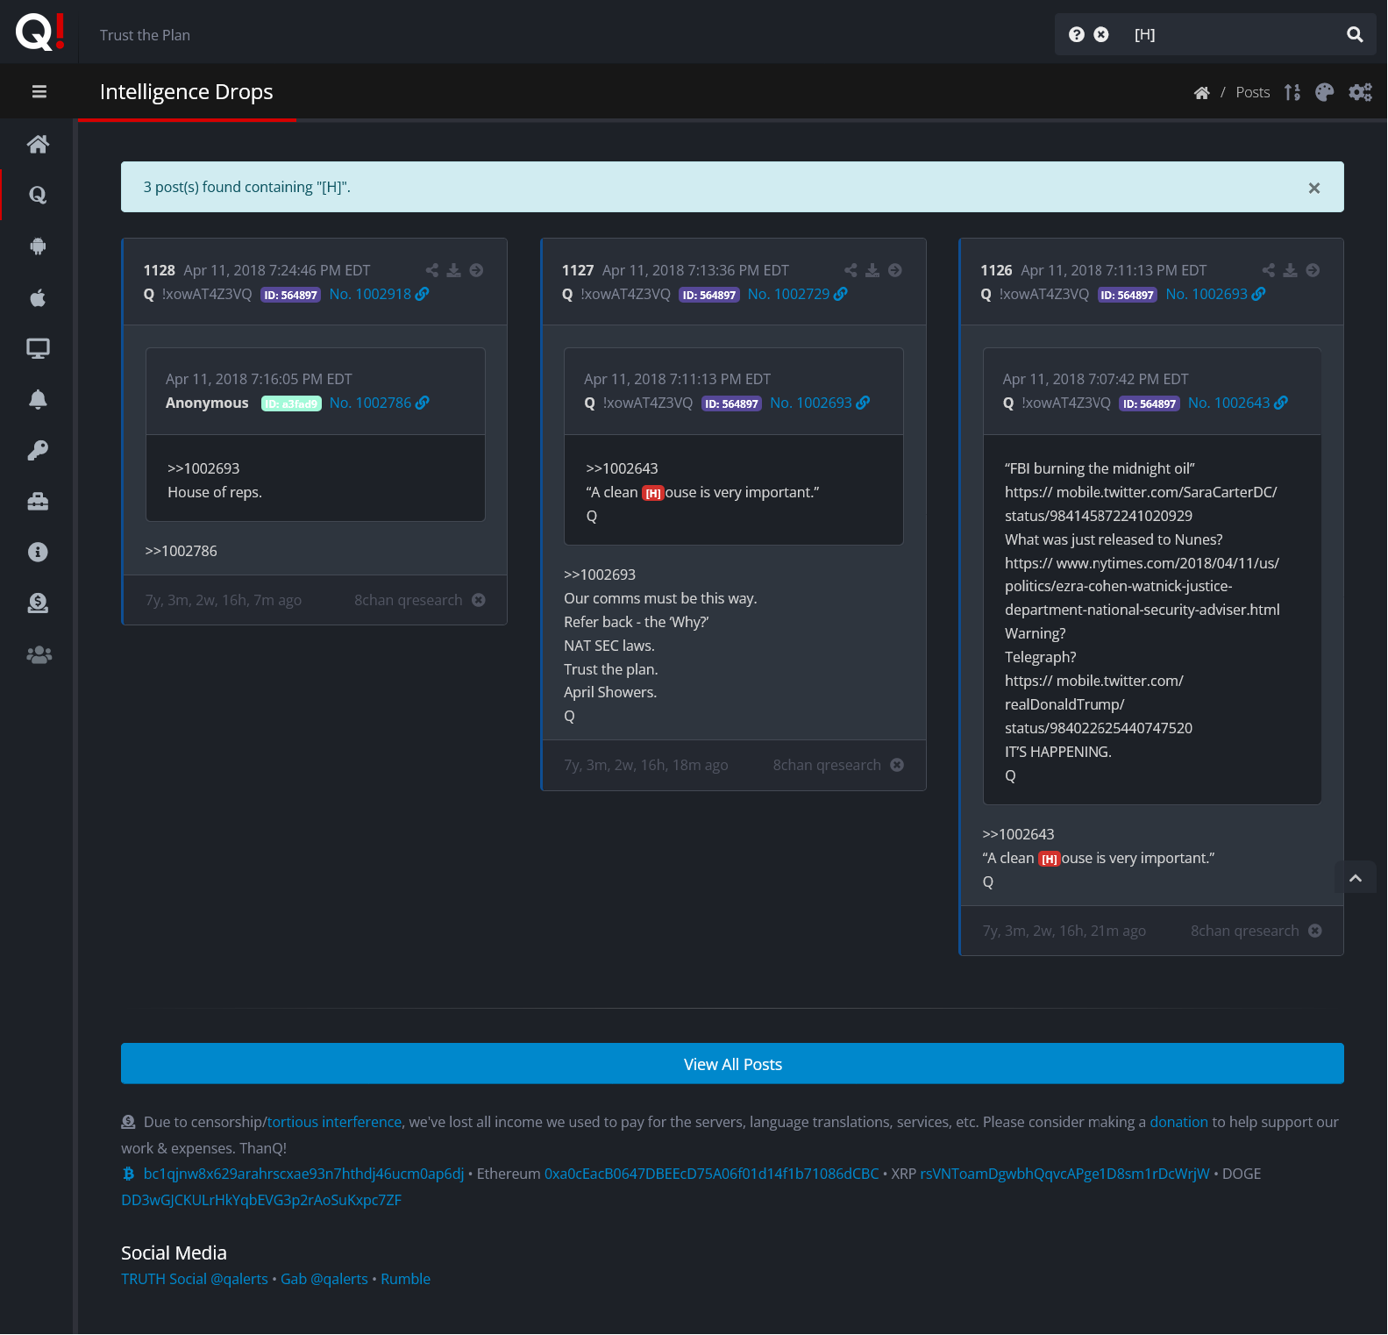
Task: Select the Q posts sidebar icon
Action: 38,195
